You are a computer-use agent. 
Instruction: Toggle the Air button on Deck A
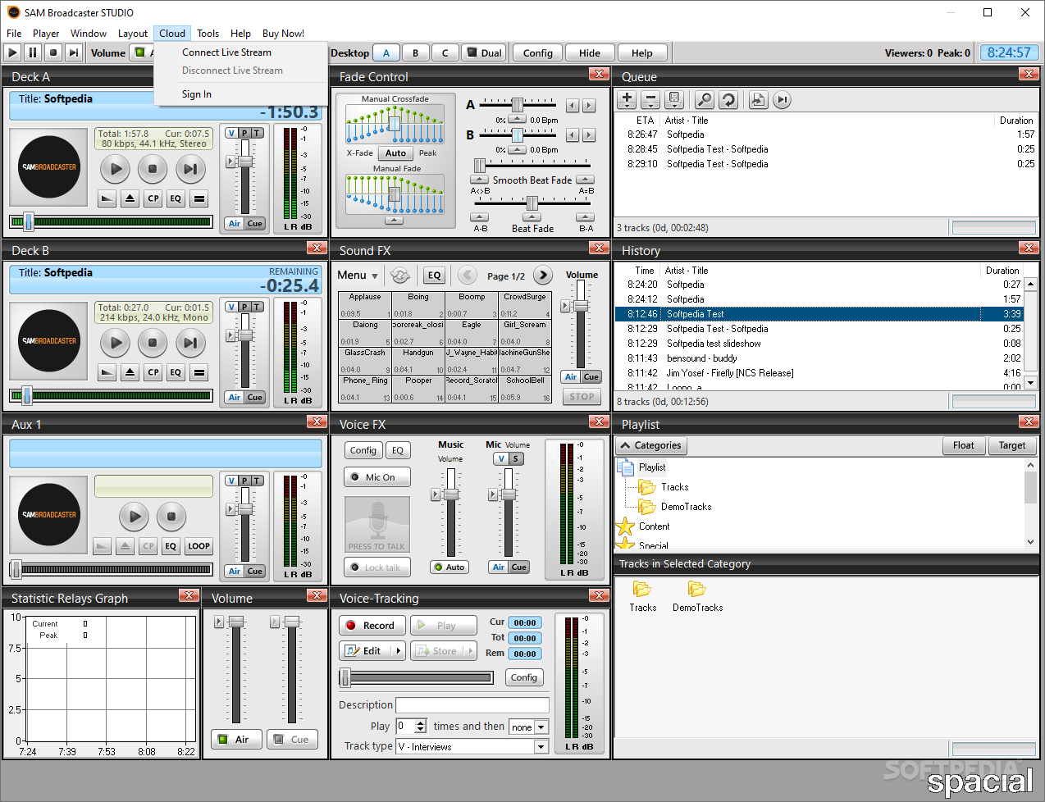point(235,223)
